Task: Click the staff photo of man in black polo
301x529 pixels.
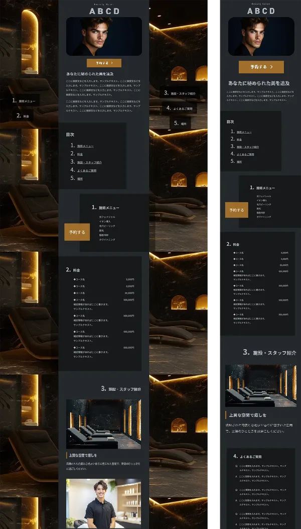Action: 103,503
